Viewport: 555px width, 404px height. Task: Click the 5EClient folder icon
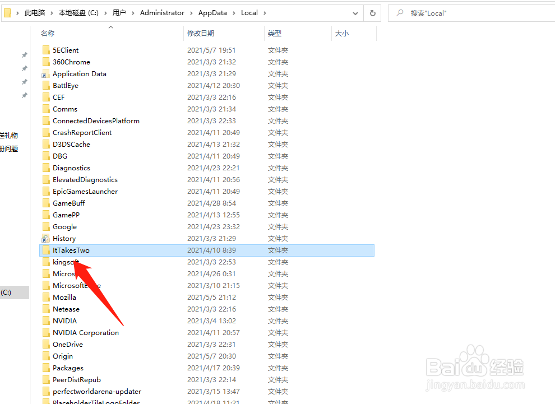(45, 50)
